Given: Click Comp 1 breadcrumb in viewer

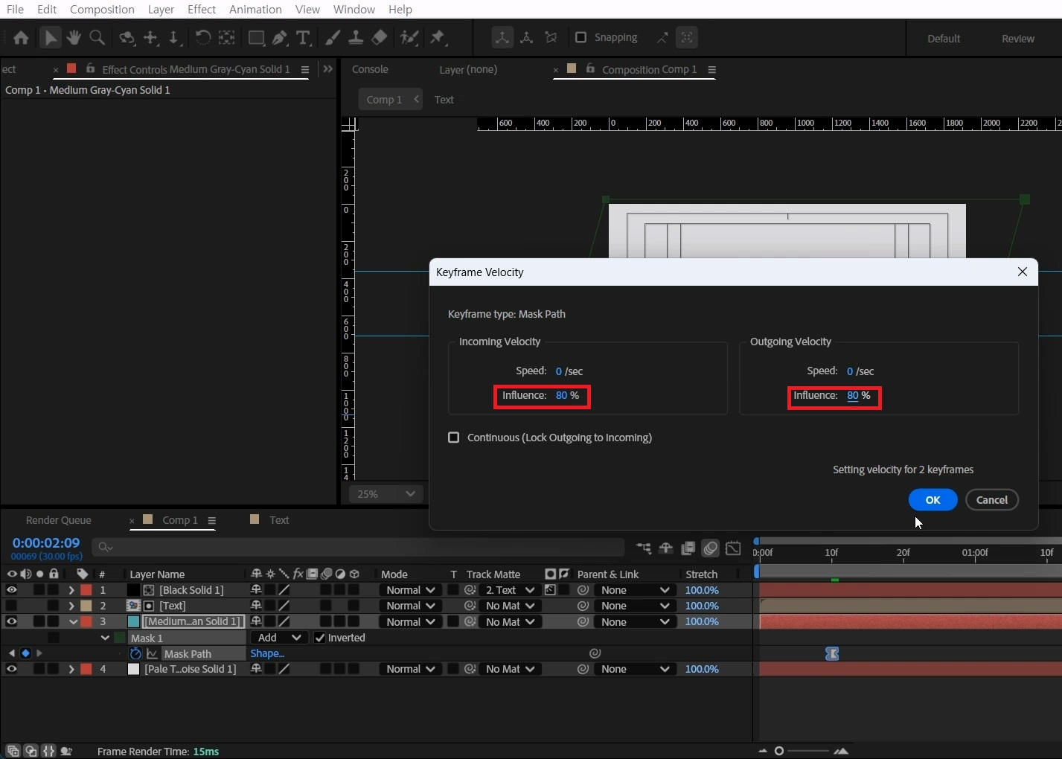Looking at the screenshot, I should [x=384, y=100].
